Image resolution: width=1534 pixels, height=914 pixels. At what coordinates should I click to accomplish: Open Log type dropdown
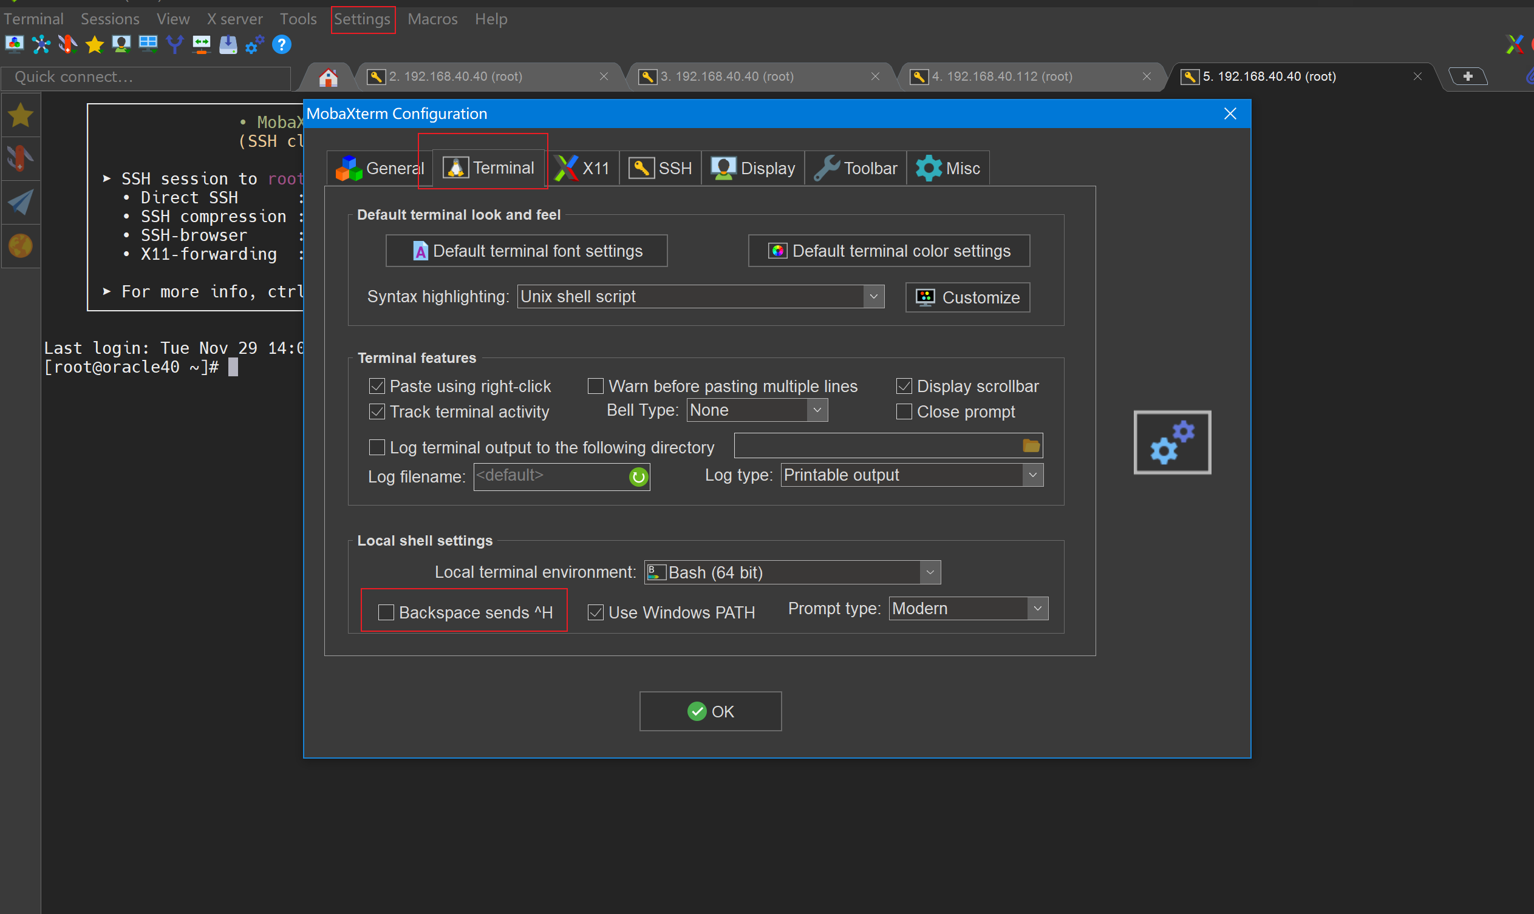coord(912,475)
